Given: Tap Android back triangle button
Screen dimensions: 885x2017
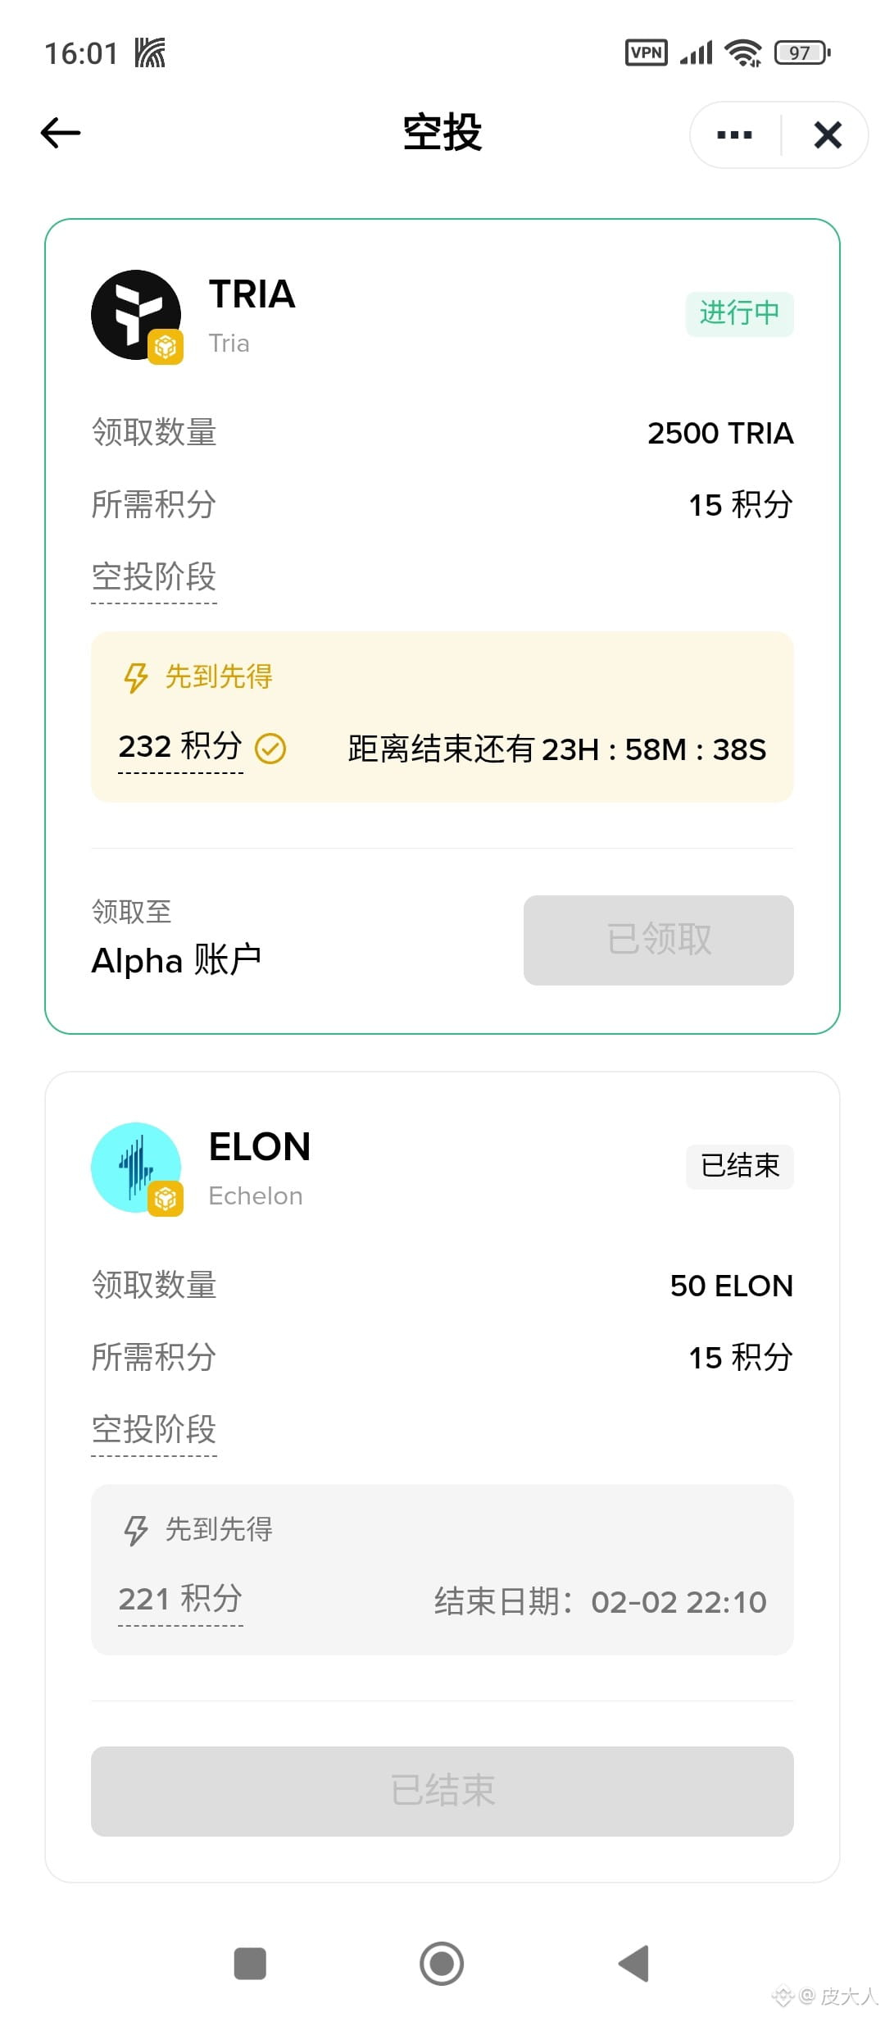Looking at the screenshot, I should (634, 1964).
